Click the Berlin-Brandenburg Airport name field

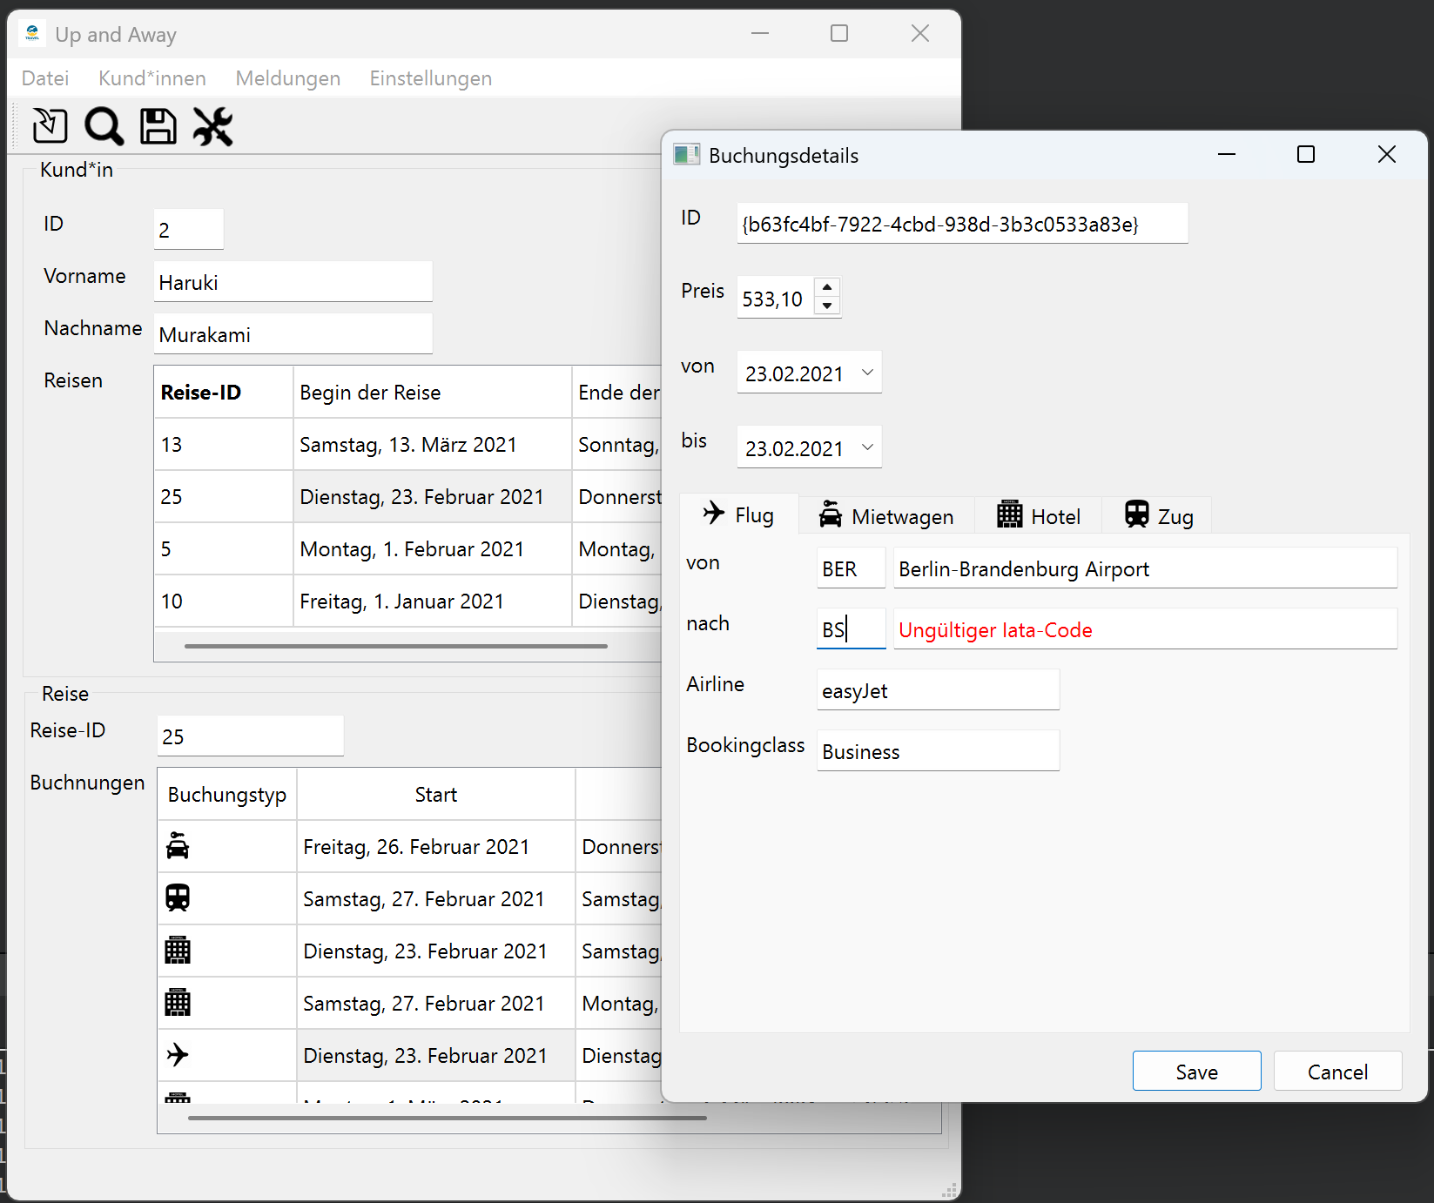[x=1145, y=568]
